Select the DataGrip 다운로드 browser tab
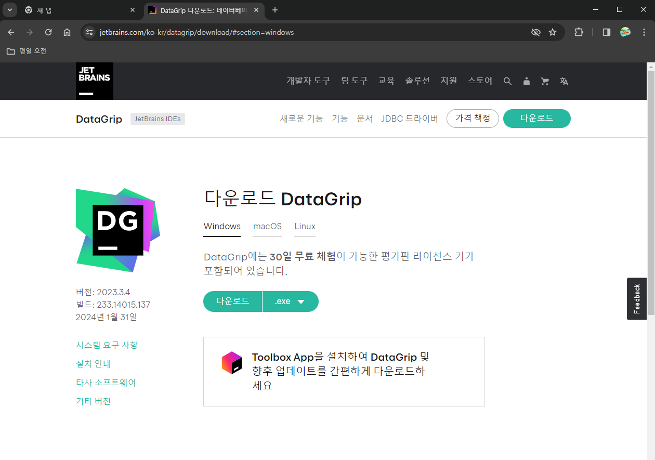This screenshot has height=460, width=655. (204, 10)
